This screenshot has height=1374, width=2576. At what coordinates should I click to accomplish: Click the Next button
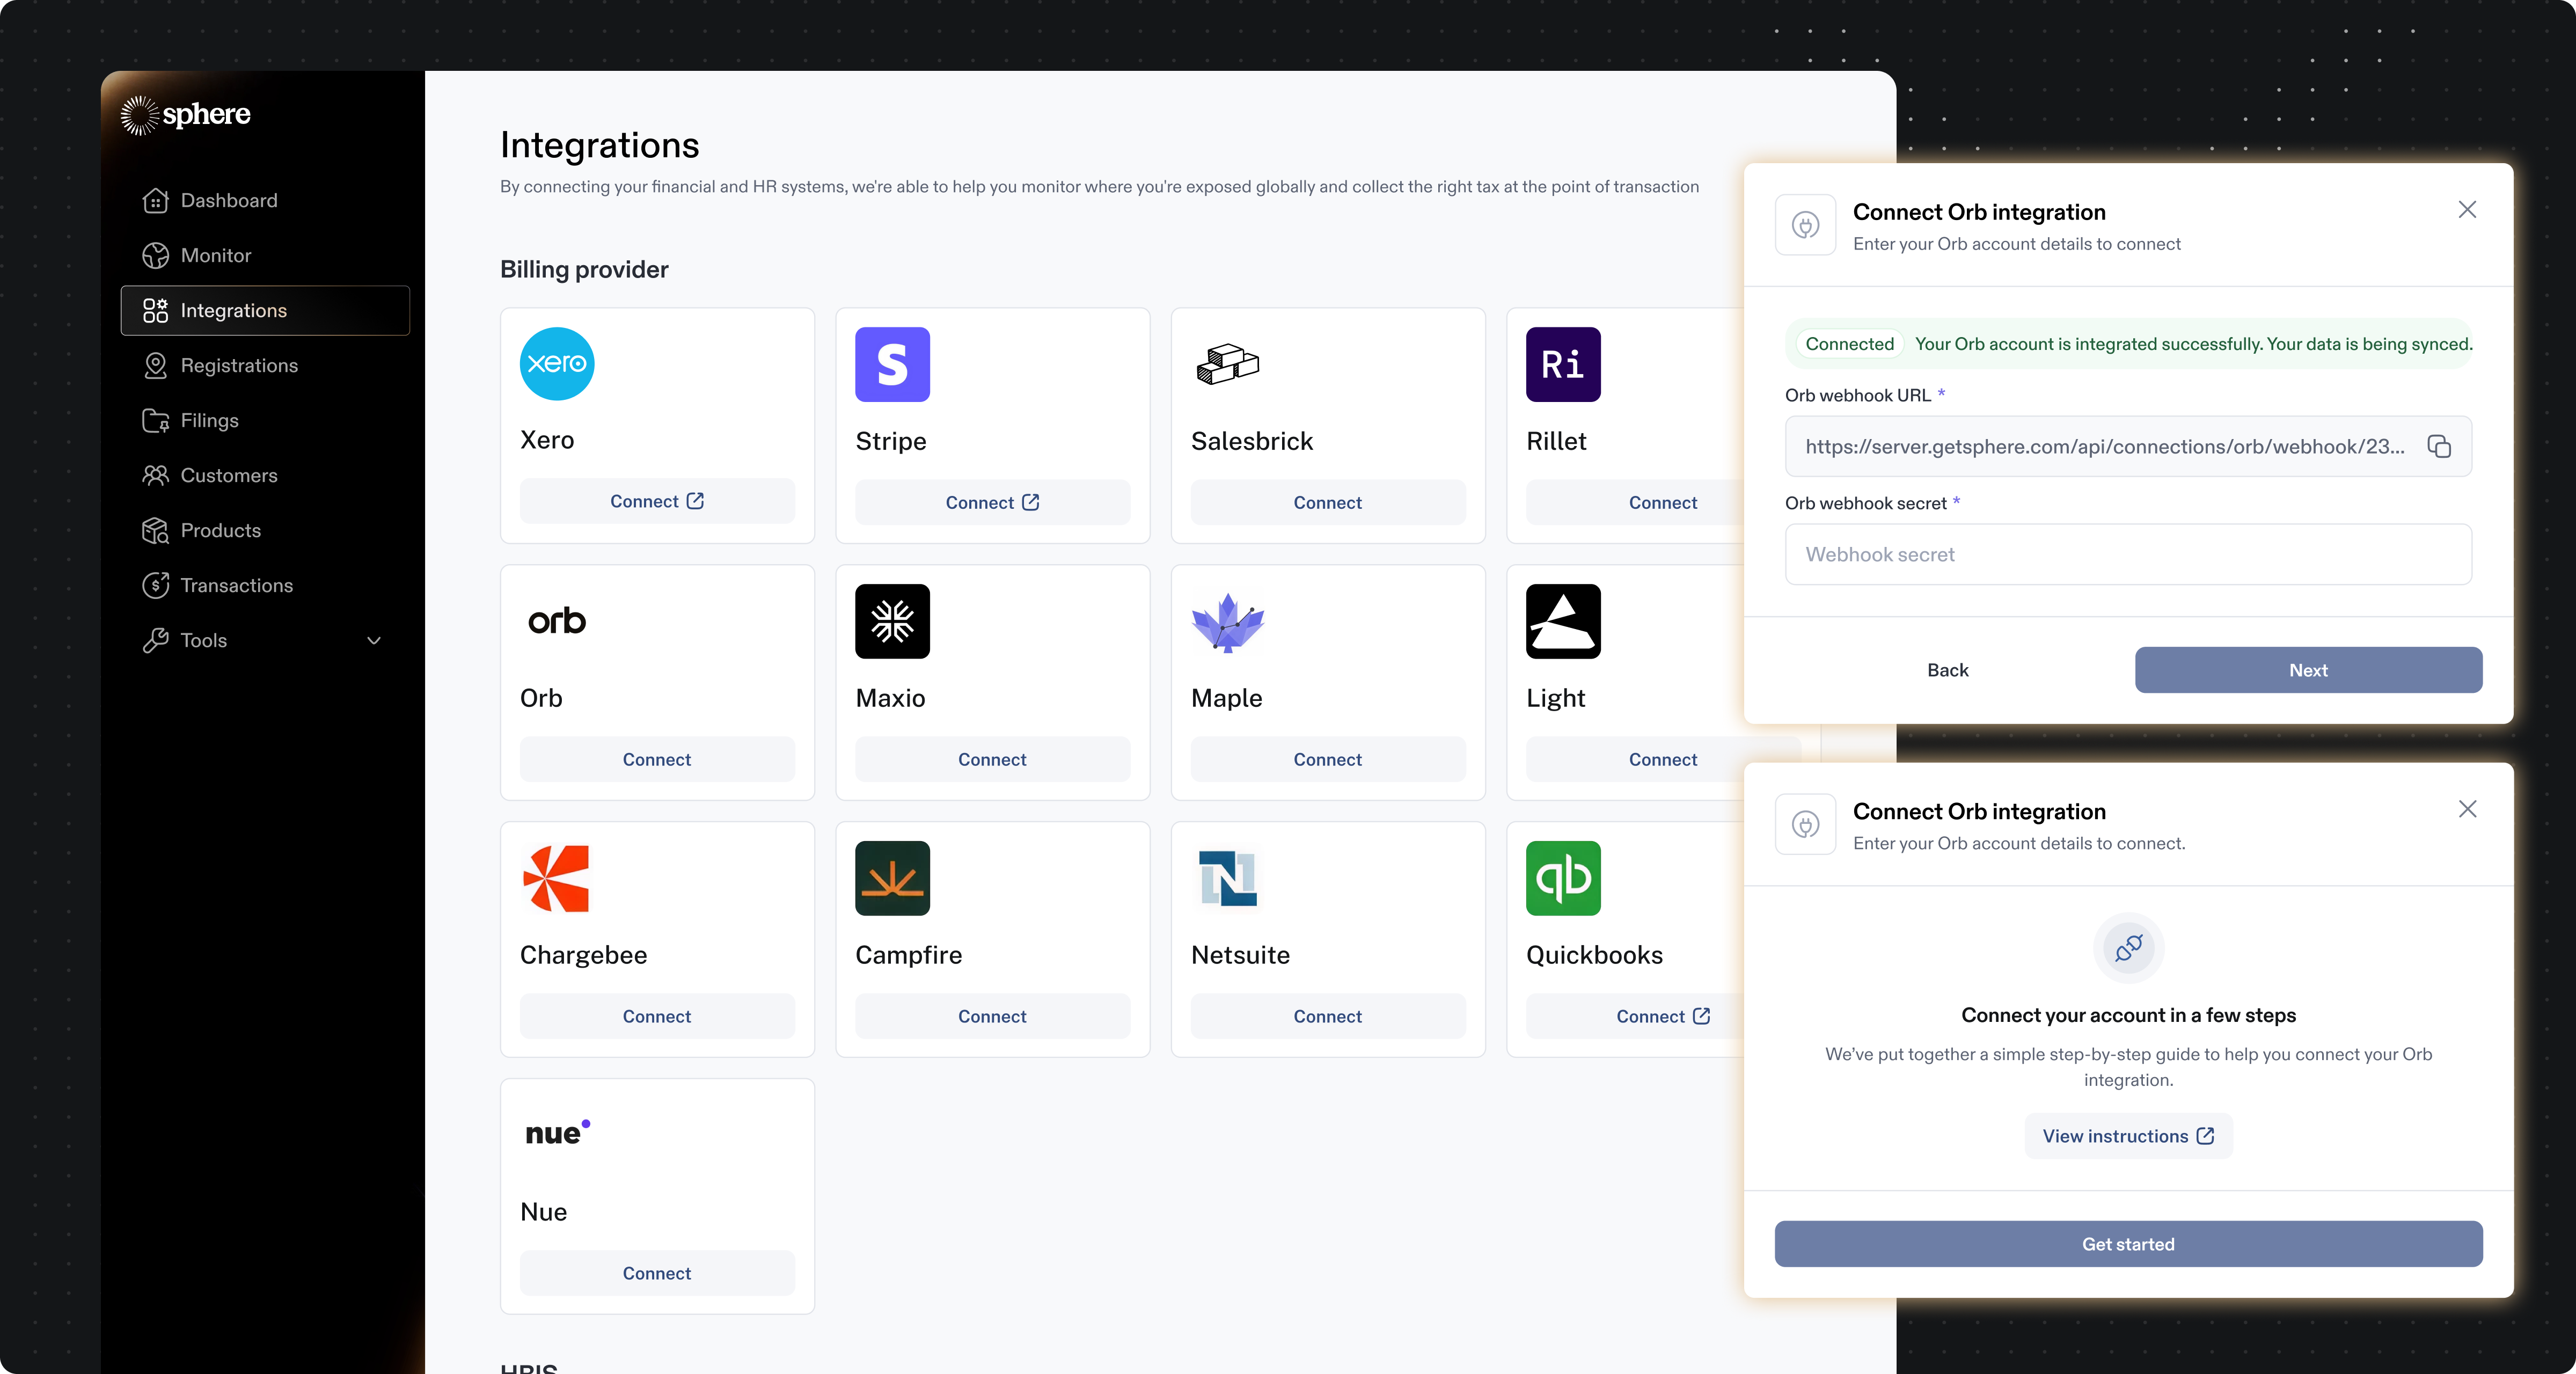2308,670
